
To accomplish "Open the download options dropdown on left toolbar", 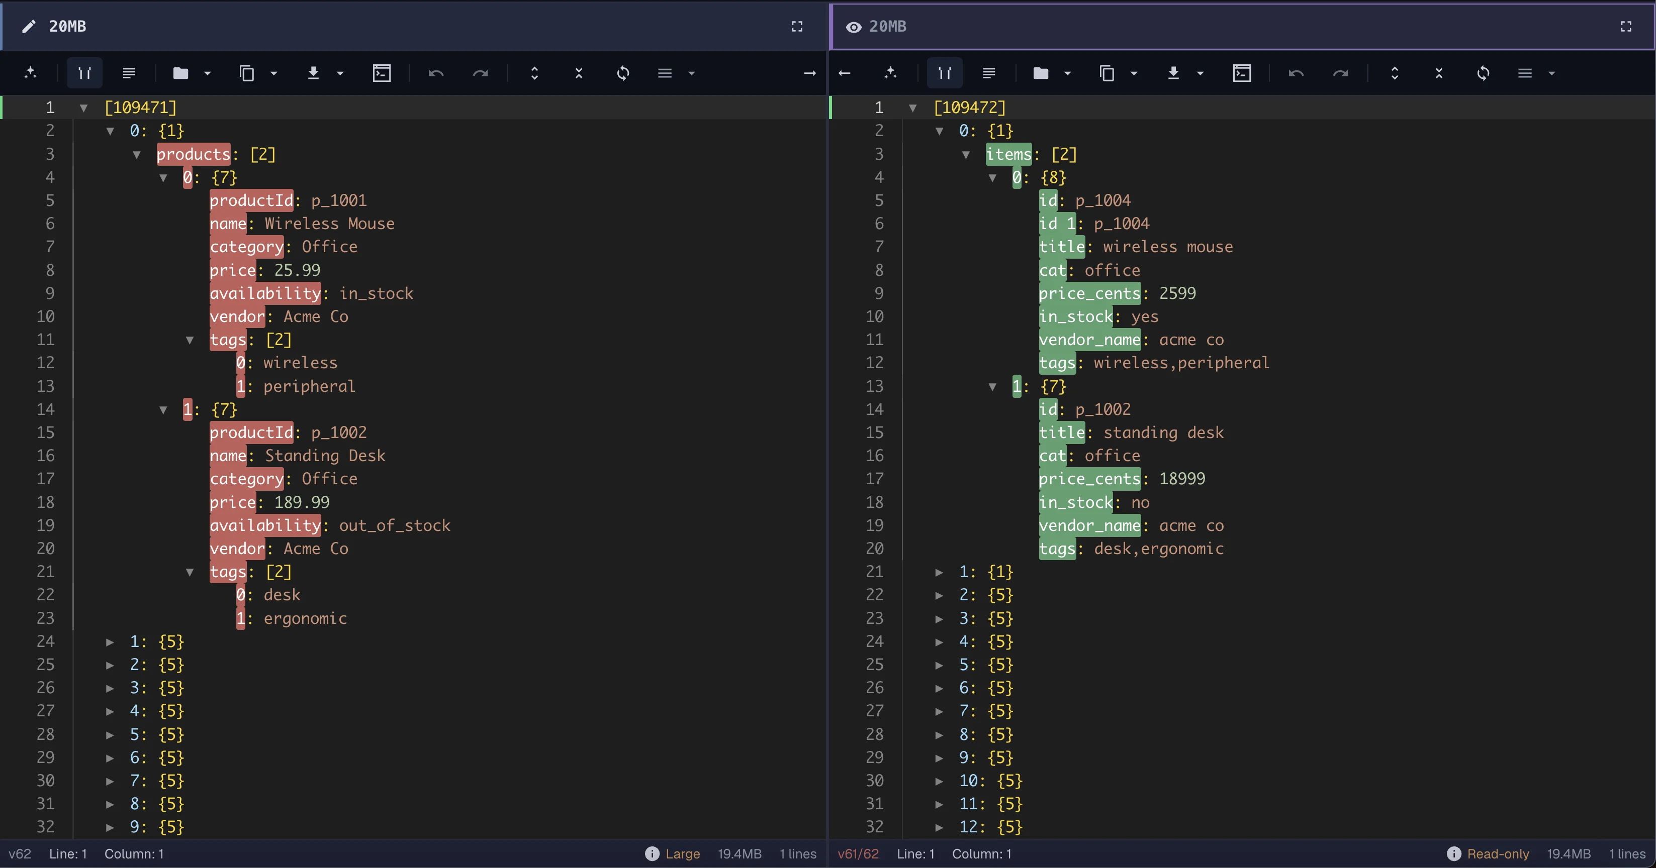I will tap(340, 73).
